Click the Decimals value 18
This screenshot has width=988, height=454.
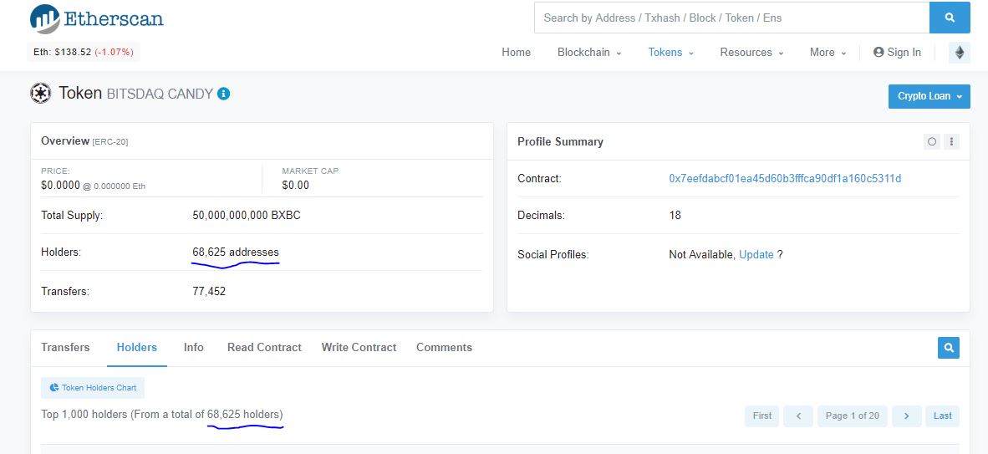point(675,215)
